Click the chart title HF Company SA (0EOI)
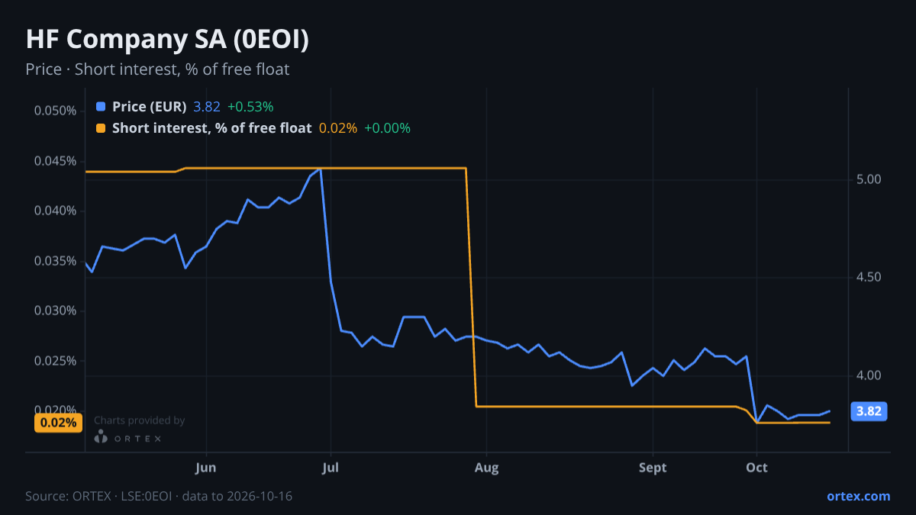 [x=167, y=40]
